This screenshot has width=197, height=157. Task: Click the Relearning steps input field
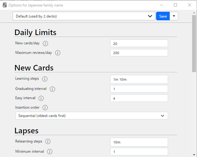139,142
